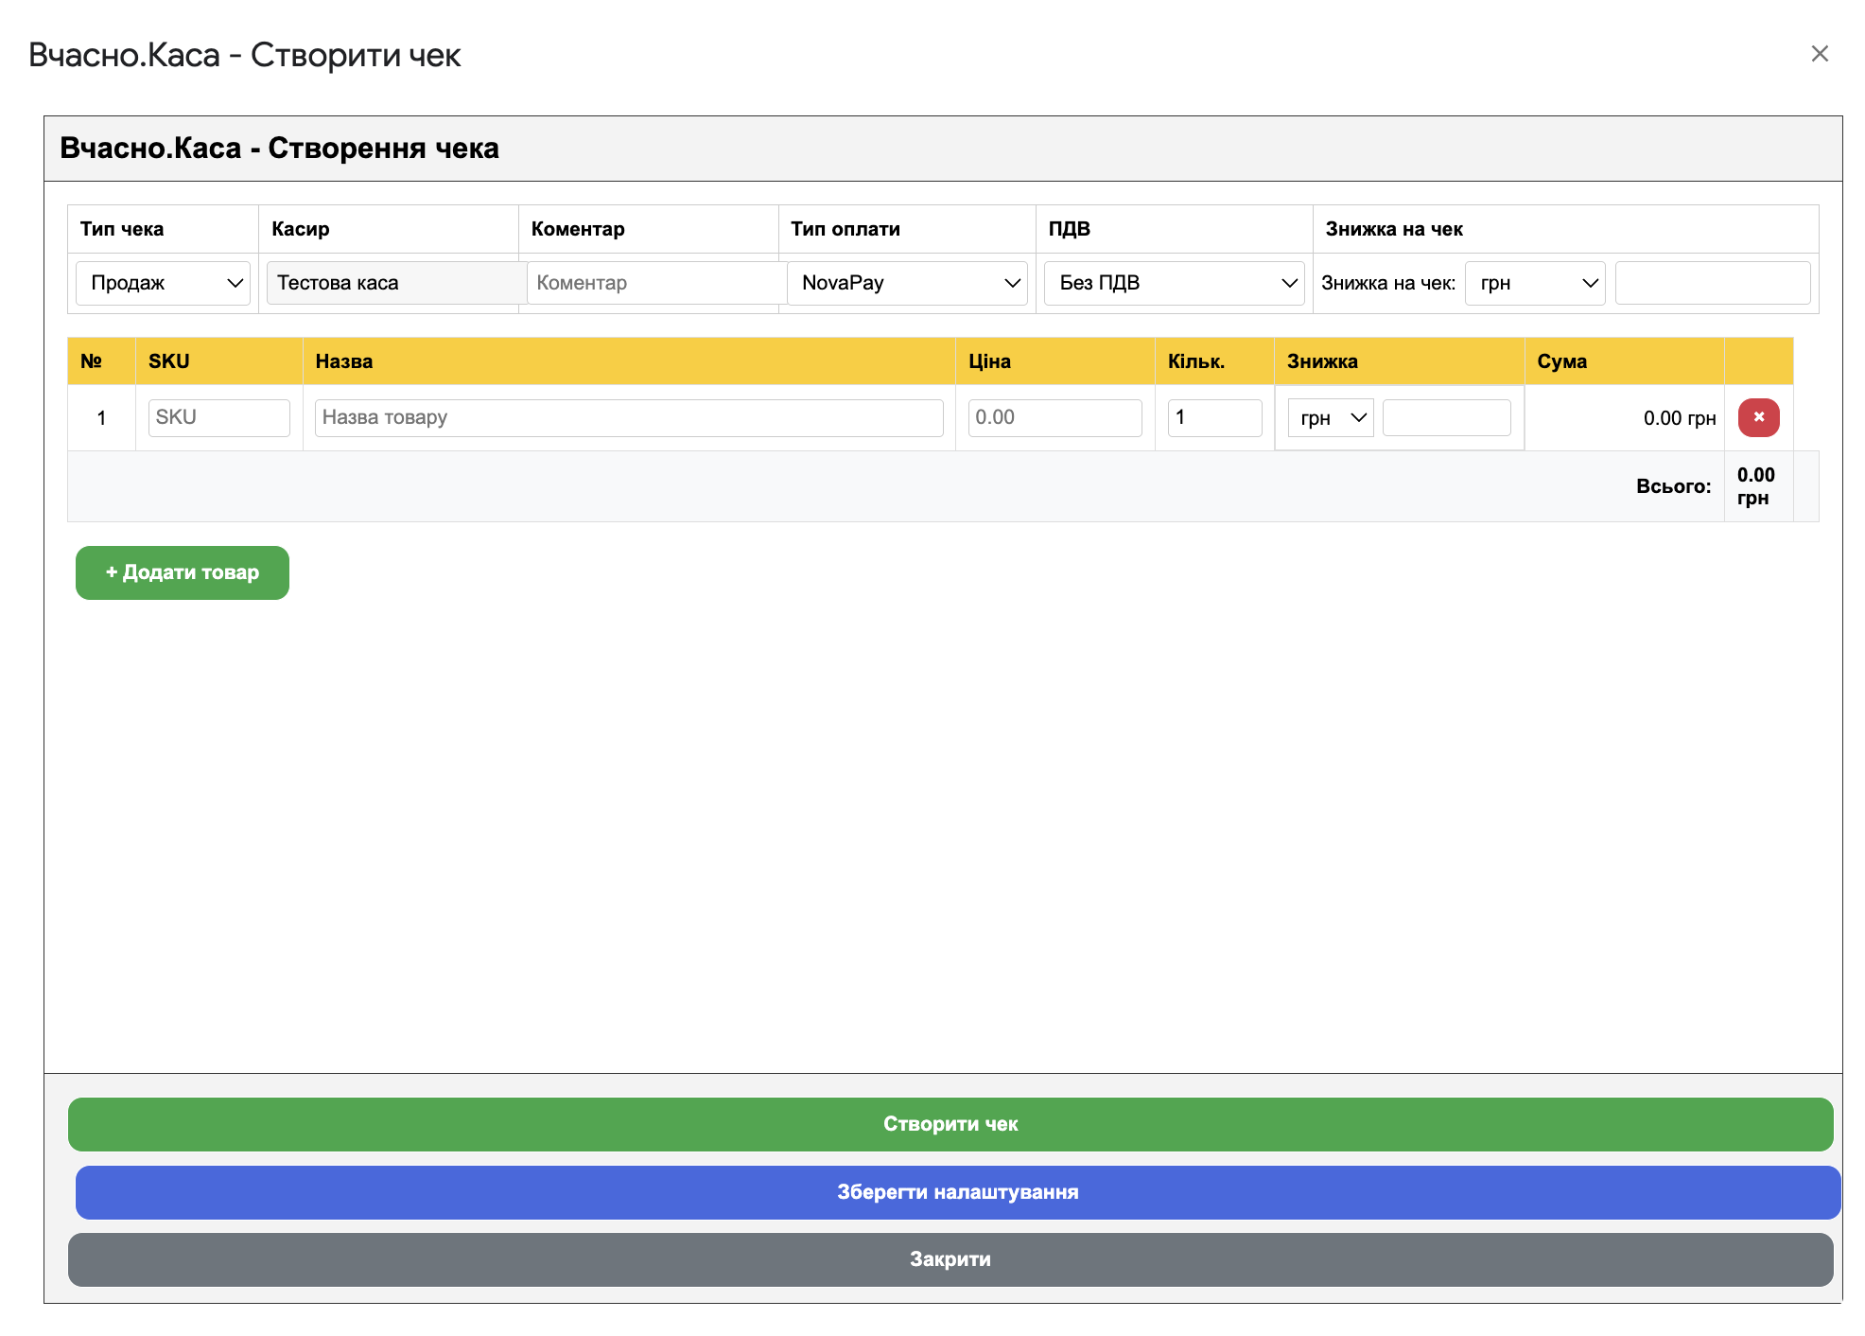The width and height of the screenshot is (1865, 1336).
Task: Close the dialog with top-right X
Action: (1820, 54)
